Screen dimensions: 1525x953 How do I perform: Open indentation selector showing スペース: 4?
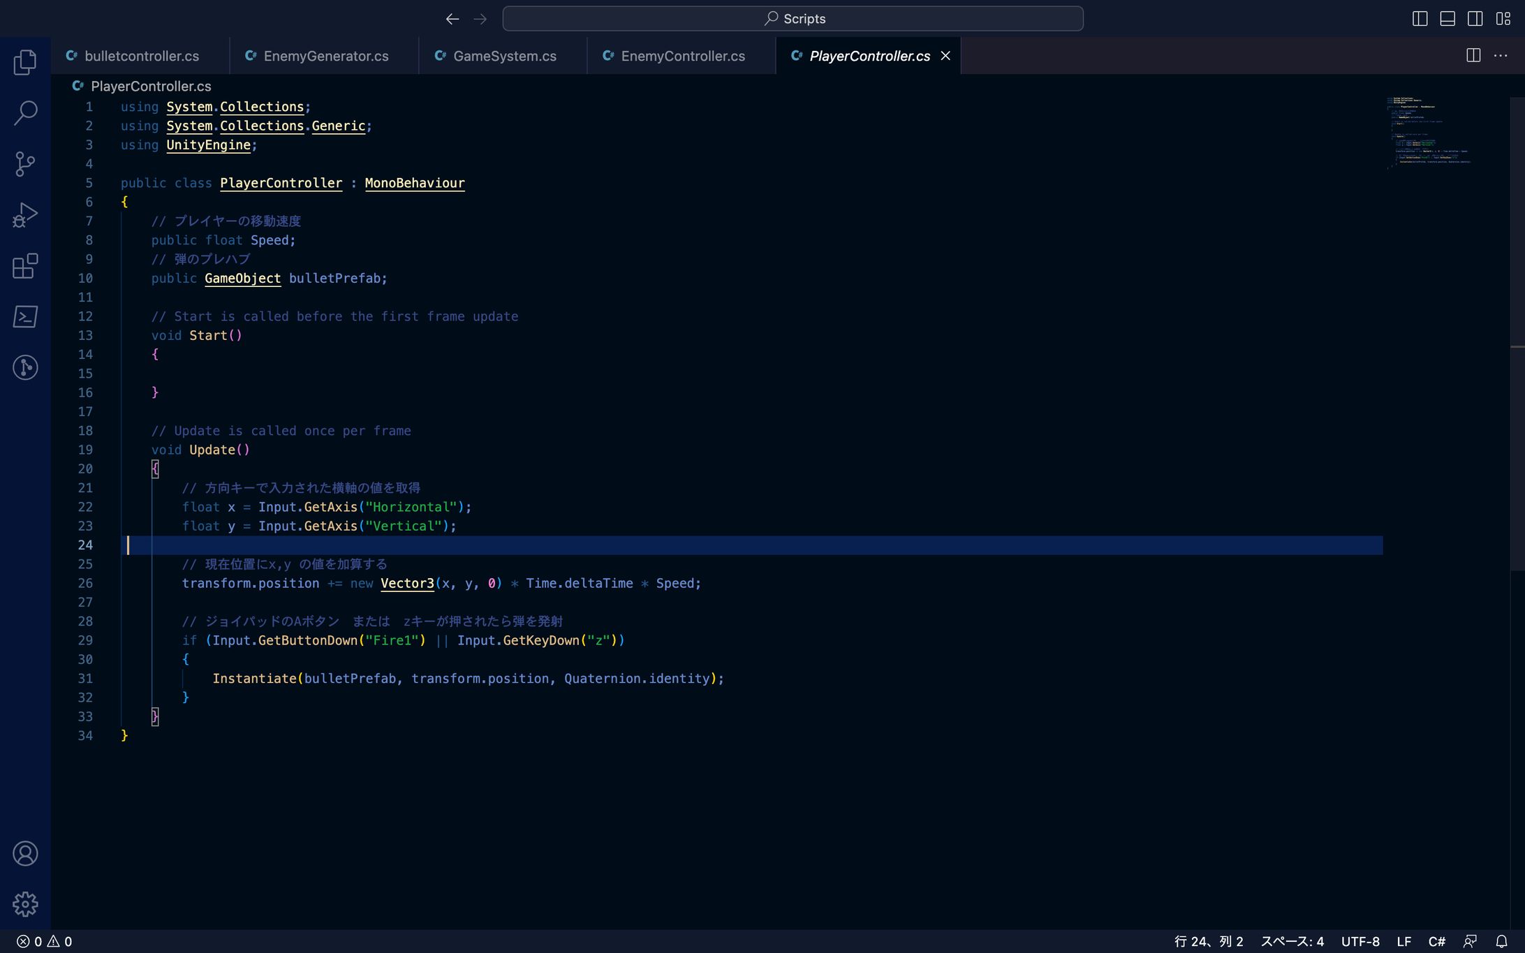(1292, 941)
